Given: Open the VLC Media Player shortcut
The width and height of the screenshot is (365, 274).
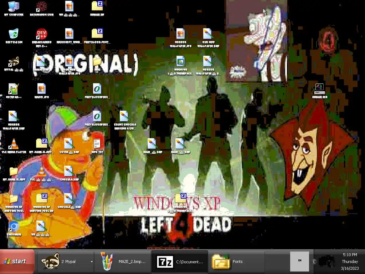Looking at the screenshot, I should [x=14, y=146].
